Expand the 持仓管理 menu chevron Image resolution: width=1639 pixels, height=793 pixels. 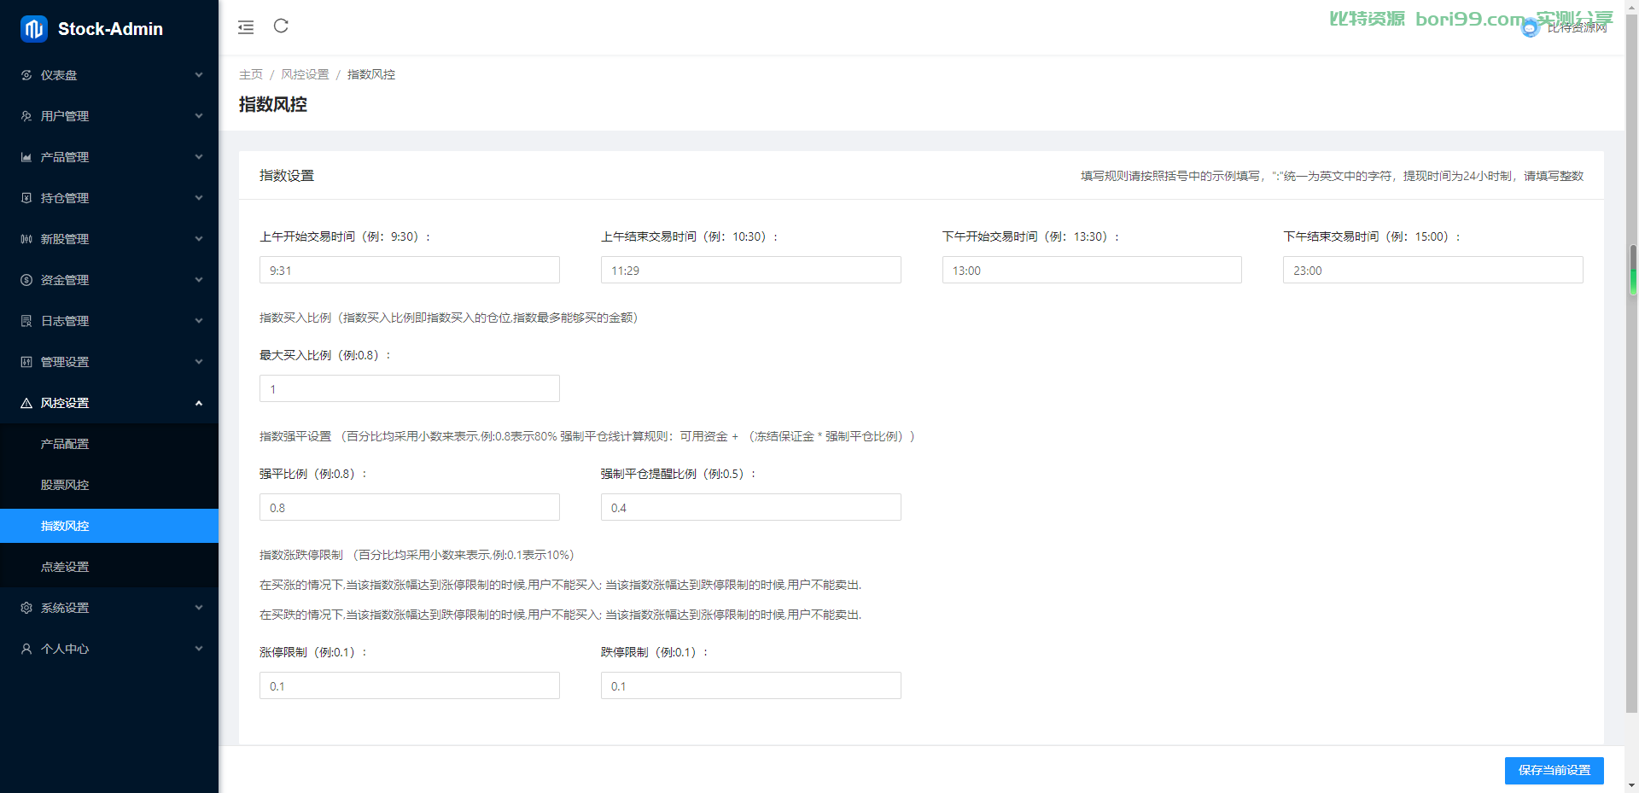click(199, 198)
